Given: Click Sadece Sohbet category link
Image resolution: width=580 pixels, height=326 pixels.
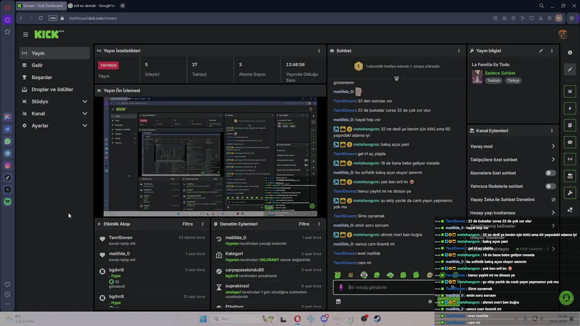Looking at the screenshot, I should coord(500,73).
